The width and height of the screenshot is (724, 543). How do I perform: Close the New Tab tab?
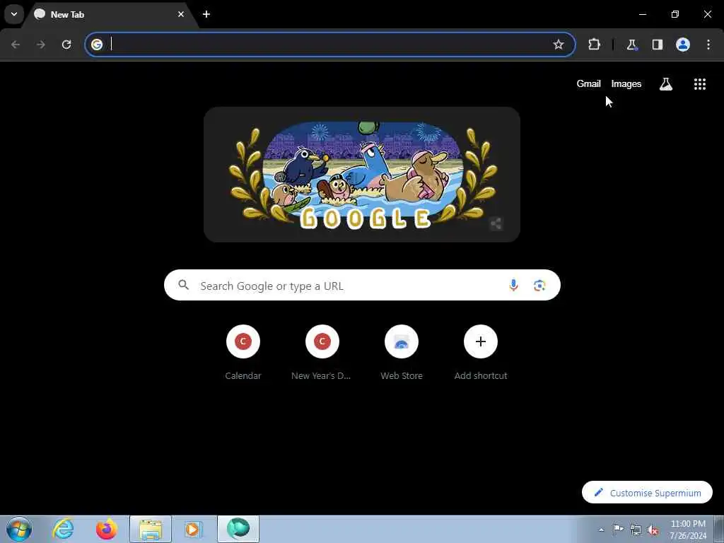(x=181, y=14)
